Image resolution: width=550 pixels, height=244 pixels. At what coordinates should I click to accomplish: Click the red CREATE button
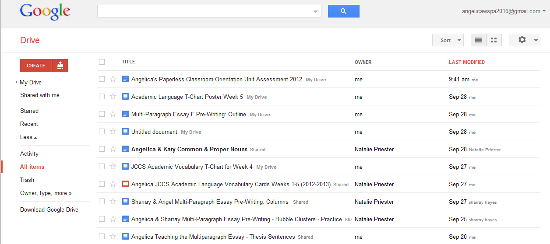pyautogui.click(x=36, y=66)
